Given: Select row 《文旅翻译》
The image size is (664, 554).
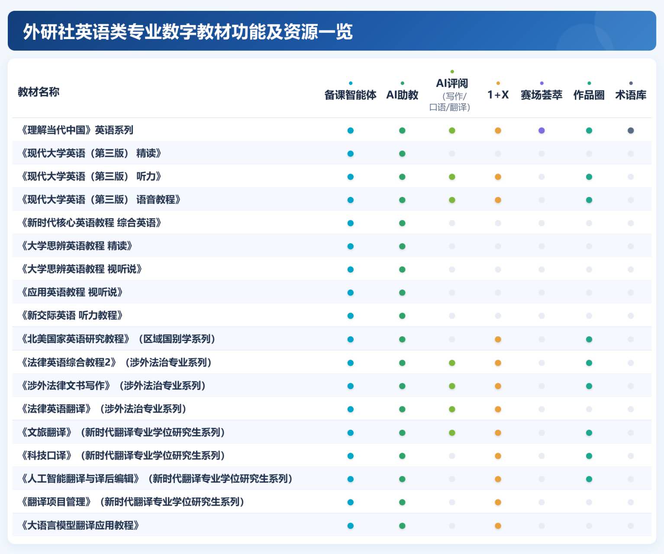Looking at the screenshot, I should point(332,432).
